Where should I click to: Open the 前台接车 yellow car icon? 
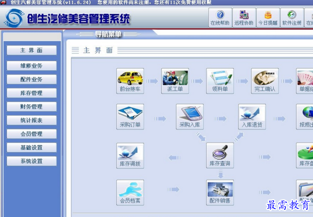pos(130,81)
